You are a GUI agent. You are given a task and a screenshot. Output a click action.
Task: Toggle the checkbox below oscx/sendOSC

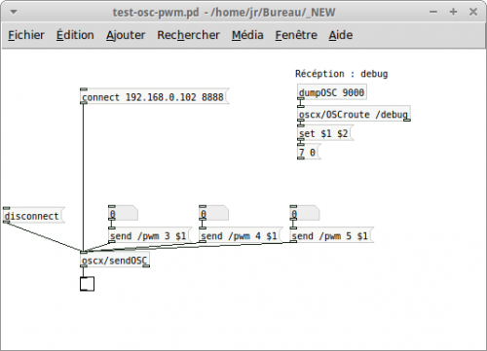pyautogui.click(x=87, y=284)
